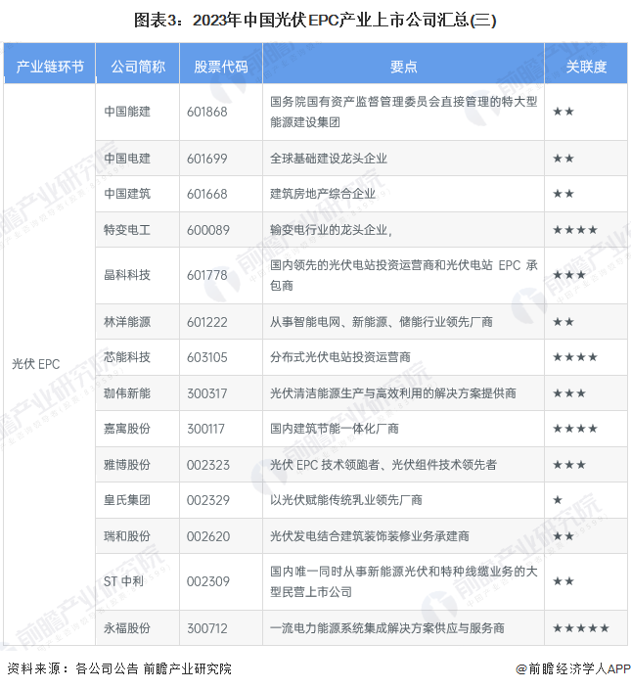Image resolution: width=631 pixels, height=689 pixels.
Task: Select stock code 300317
Action: pyautogui.click(x=207, y=393)
